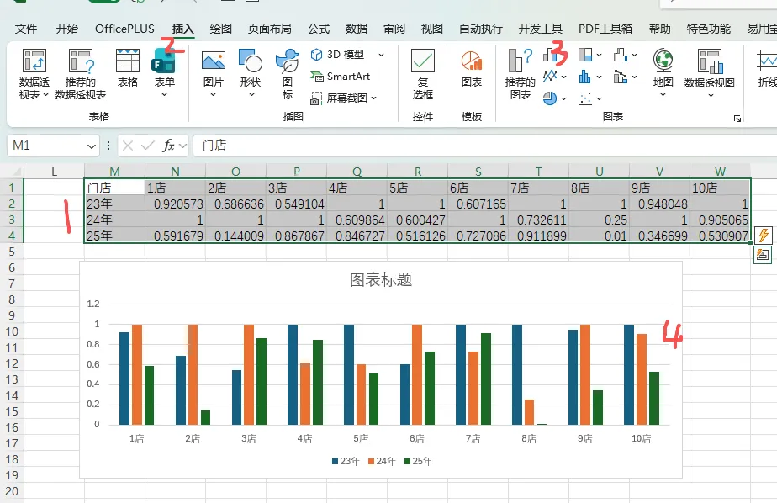
Task: Switch to the Formulas (公式) tab
Action: click(x=319, y=29)
